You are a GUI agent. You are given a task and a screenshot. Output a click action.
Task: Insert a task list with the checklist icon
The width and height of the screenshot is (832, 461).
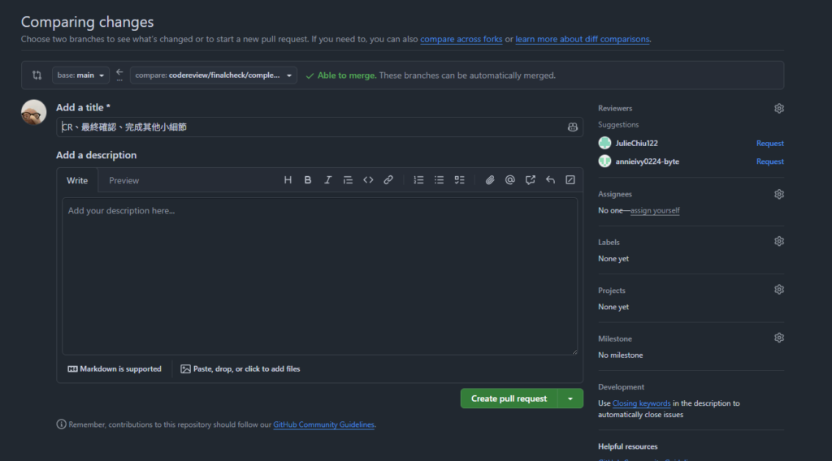460,180
